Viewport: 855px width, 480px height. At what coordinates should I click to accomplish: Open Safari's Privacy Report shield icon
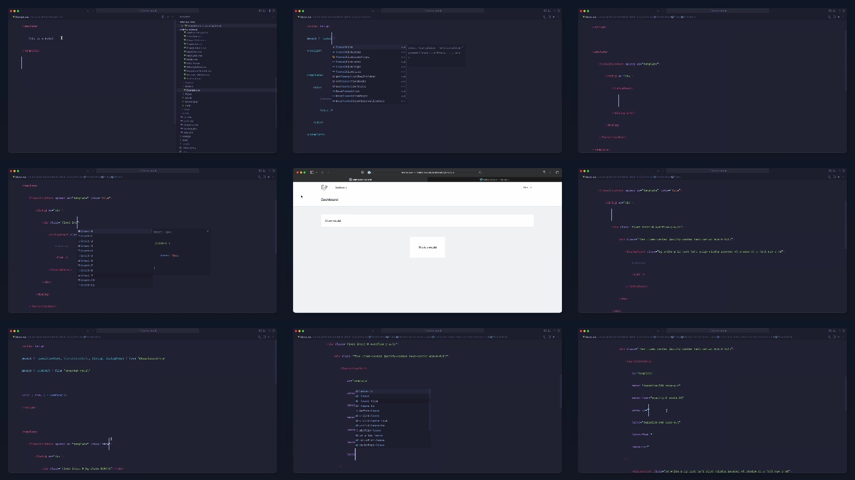point(362,172)
